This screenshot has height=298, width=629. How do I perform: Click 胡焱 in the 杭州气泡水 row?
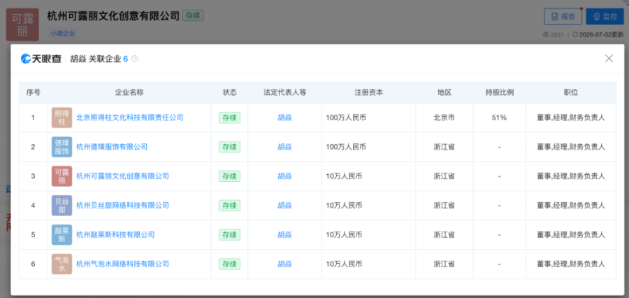coord(284,264)
